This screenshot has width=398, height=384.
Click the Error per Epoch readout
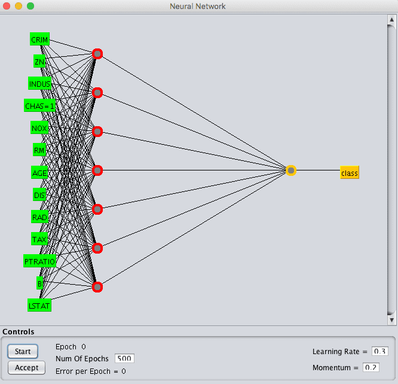coord(91,371)
